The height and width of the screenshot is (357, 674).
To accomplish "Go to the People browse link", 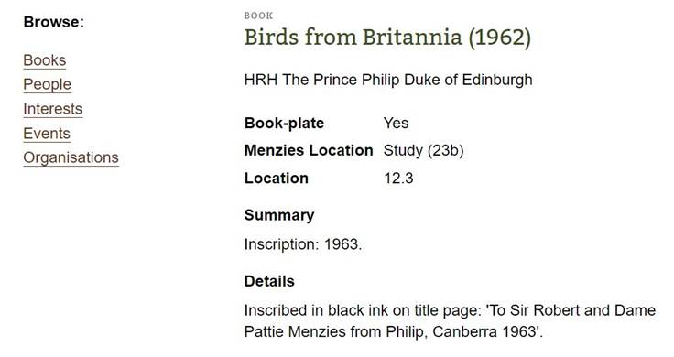I will [x=48, y=84].
